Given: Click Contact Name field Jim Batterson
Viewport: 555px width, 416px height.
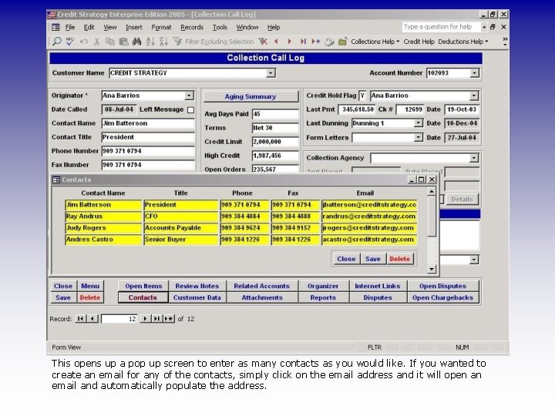Looking at the screenshot, I should pos(148,123).
